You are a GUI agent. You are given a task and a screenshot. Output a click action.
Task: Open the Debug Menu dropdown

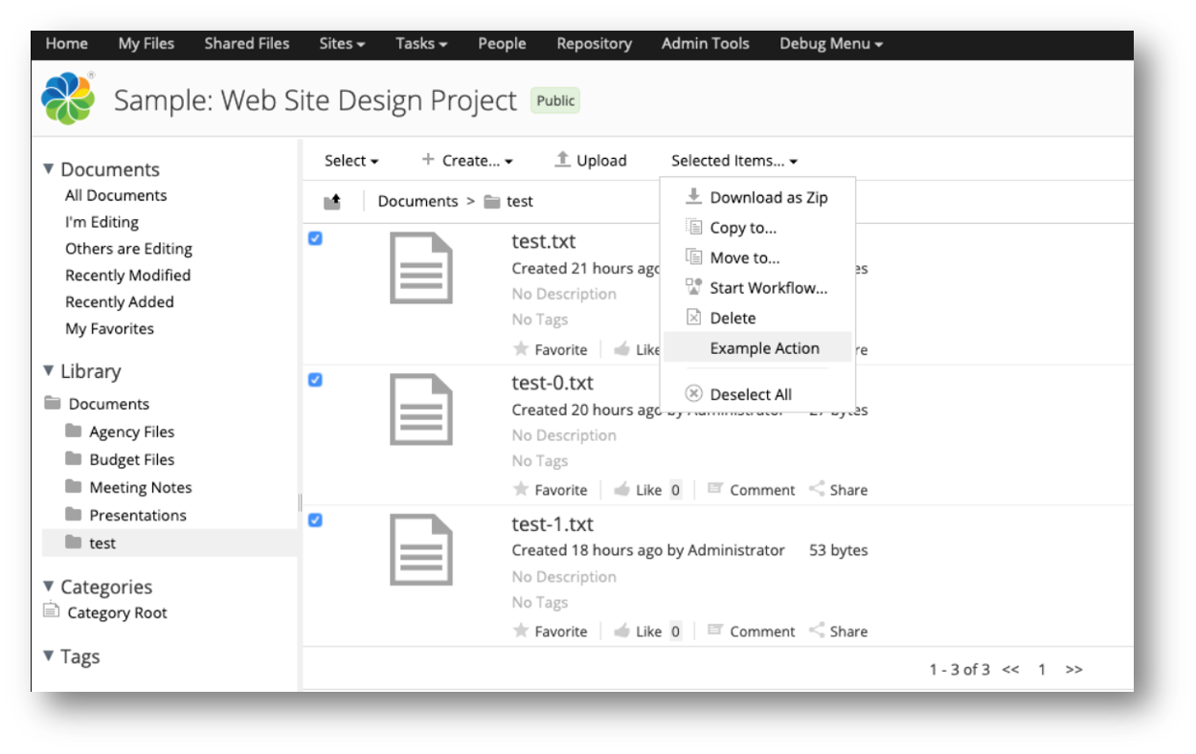(831, 44)
